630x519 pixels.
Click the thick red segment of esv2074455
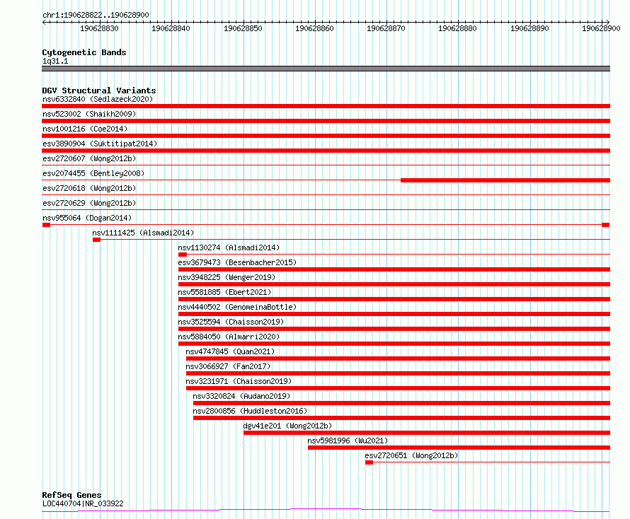[505, 180]
